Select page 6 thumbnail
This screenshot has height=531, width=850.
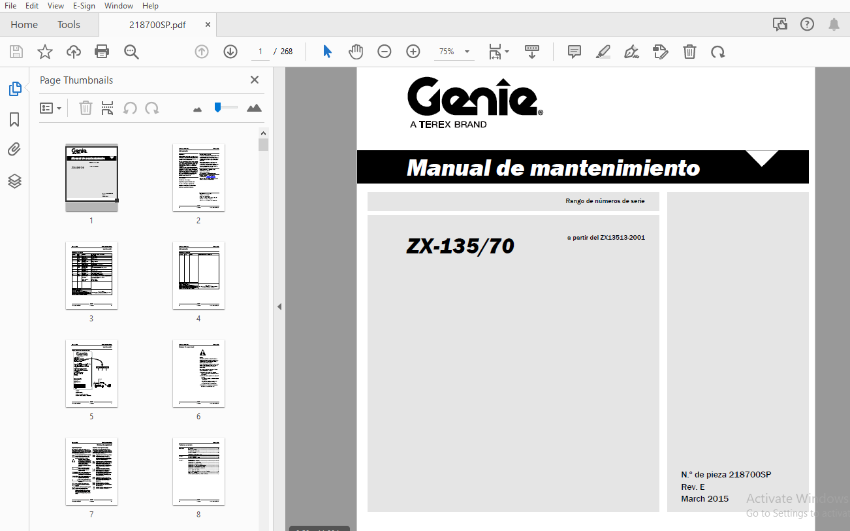click(198, 374)
